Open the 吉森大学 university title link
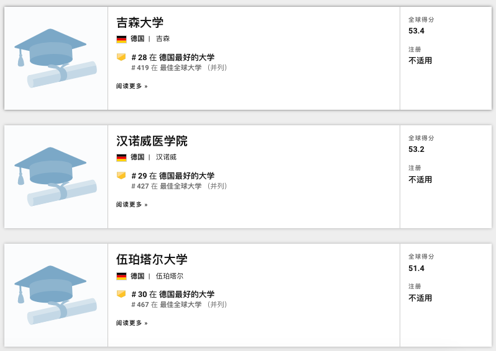This screenshot has width=496, height=351. click(140, 23)
